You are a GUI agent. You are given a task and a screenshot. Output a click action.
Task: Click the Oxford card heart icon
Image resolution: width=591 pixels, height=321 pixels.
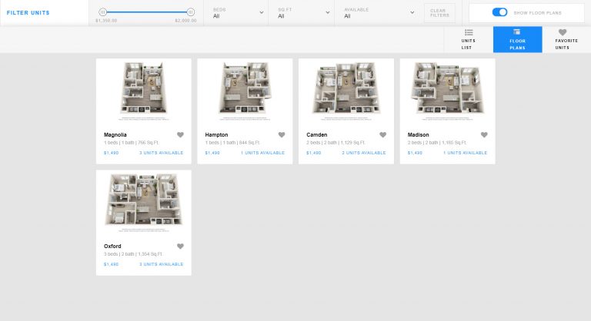point(180,246)
